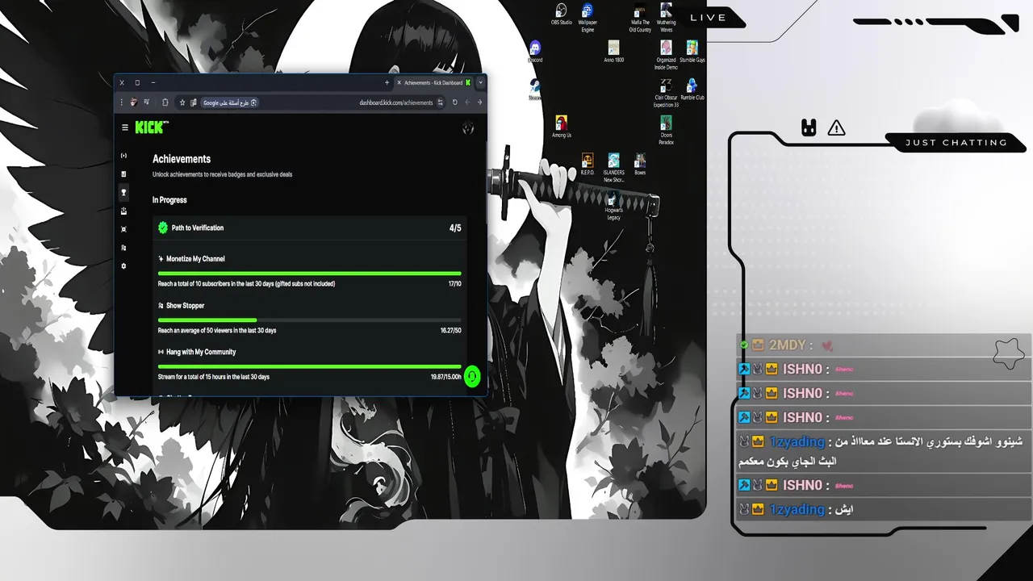This screenshot has width=1033, height=581.
Task: Click the dashboard.kick.com/achievements address bar
Action: pyautogui.click(x=395, y=102)
